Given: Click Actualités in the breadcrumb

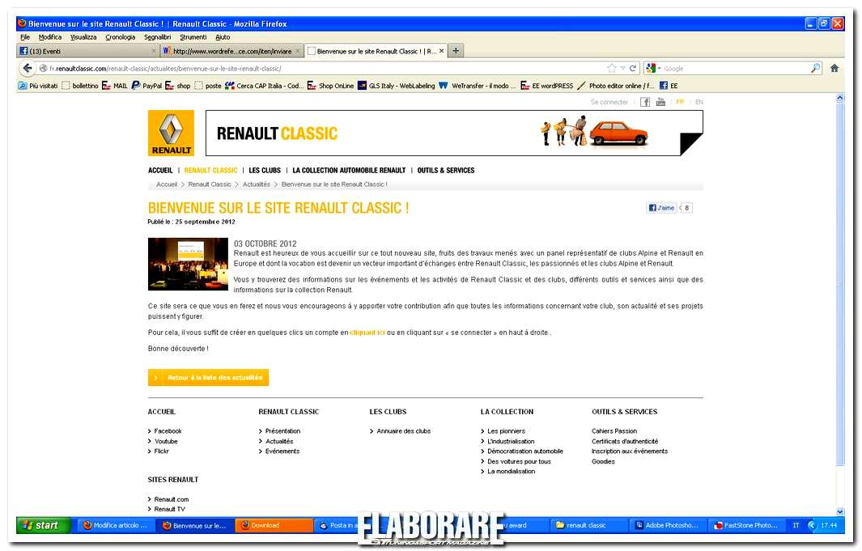Looking at the screenshot, I should pos(257,184).
